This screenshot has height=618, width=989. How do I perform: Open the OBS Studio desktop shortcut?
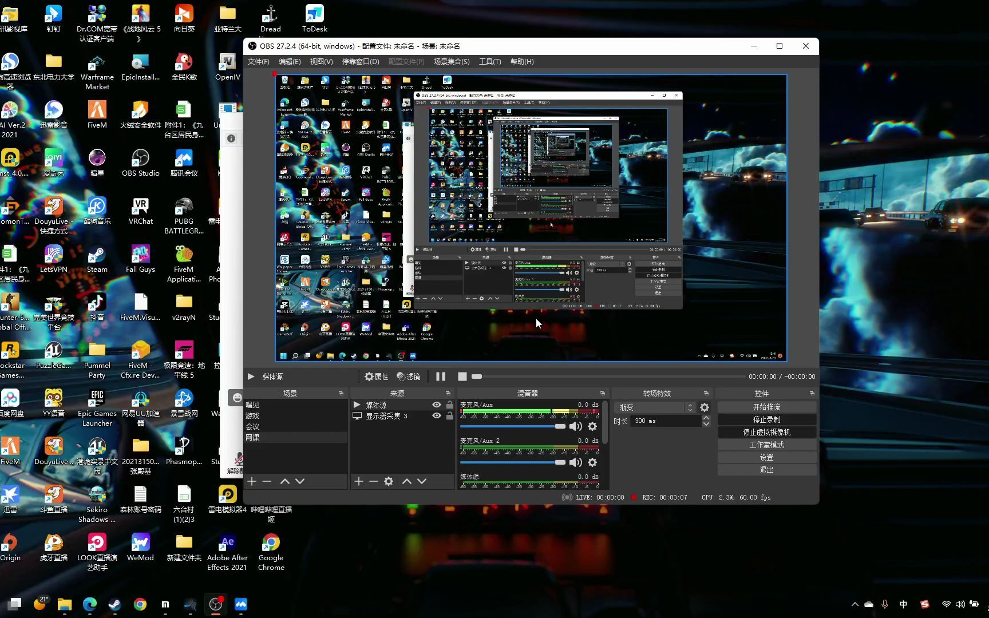tap(141, 163)
